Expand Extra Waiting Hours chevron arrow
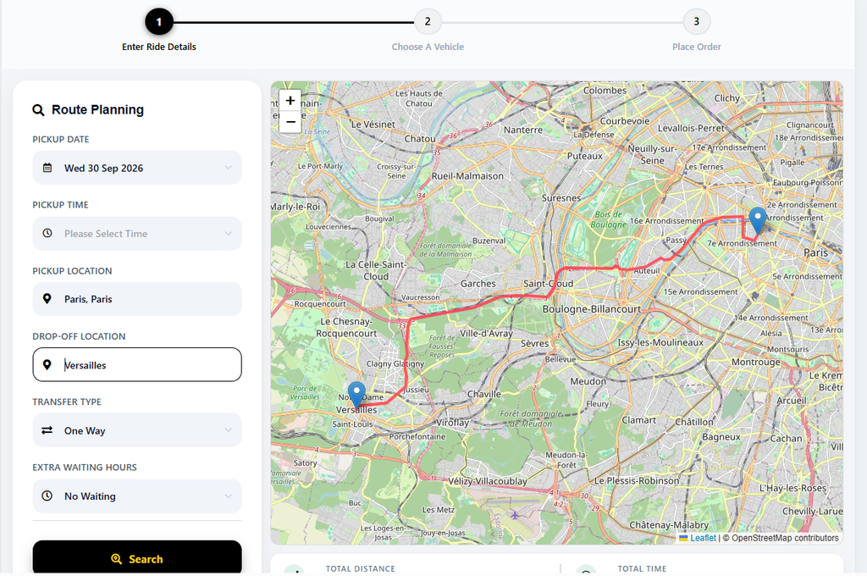This screenshot has height=576, width=867. 229,496
